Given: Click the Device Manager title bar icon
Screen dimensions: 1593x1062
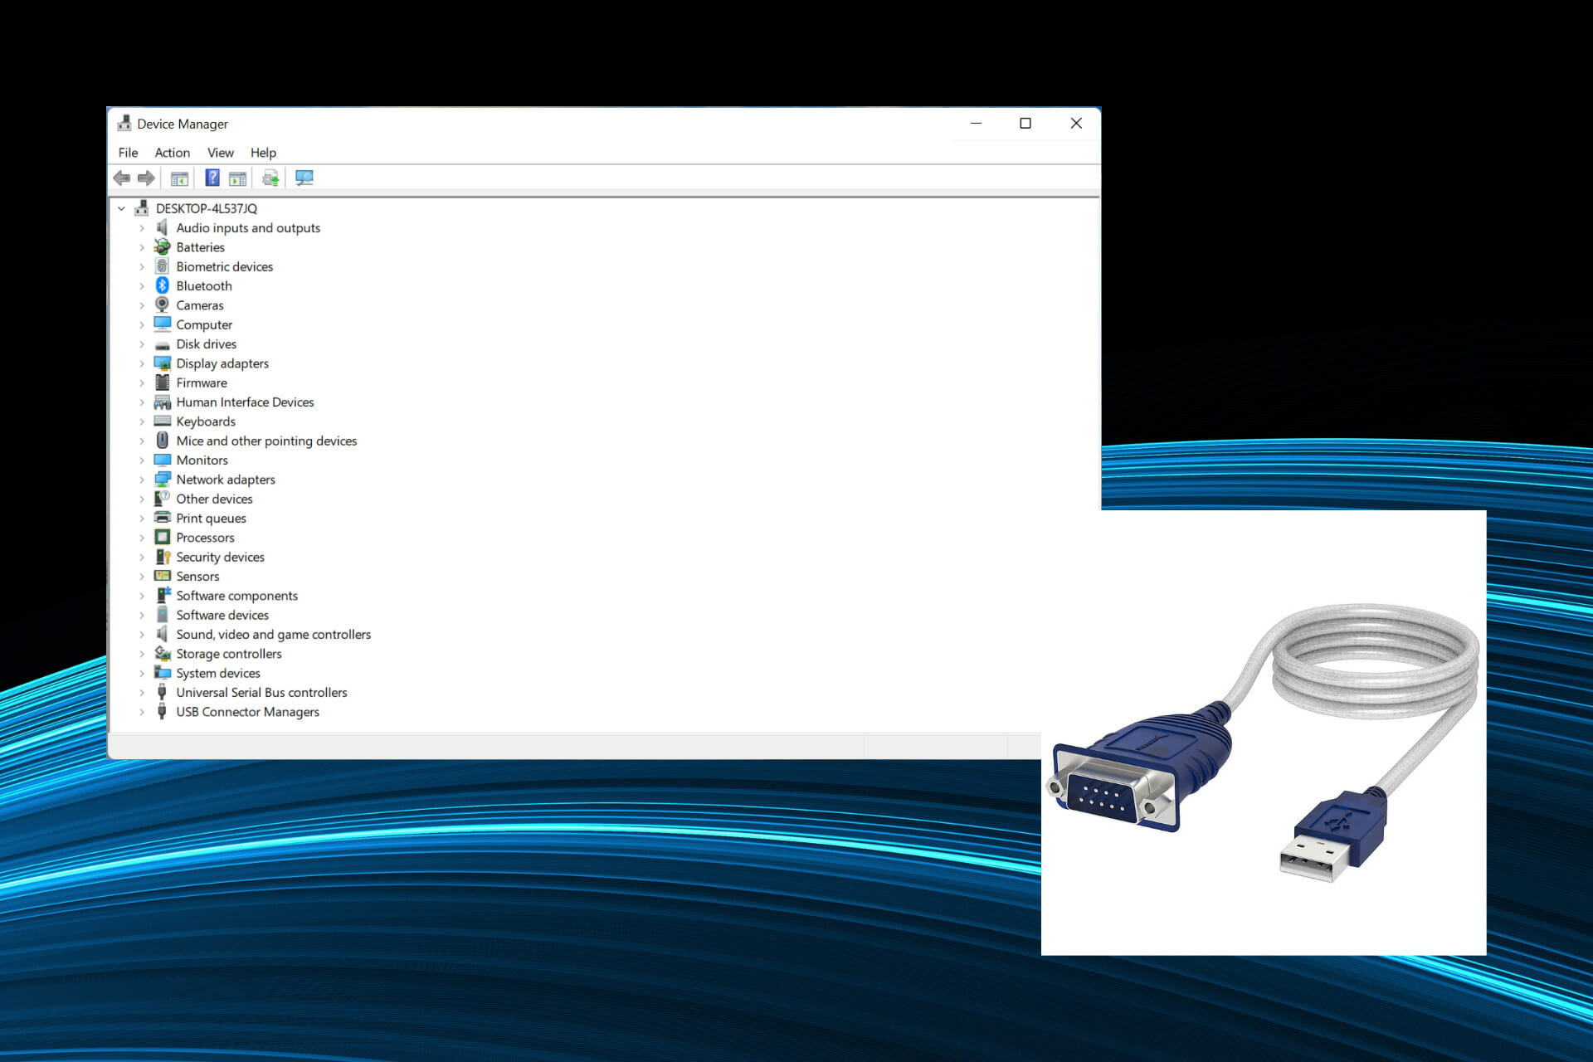Looking at the screenshot, I should point(124,123).
